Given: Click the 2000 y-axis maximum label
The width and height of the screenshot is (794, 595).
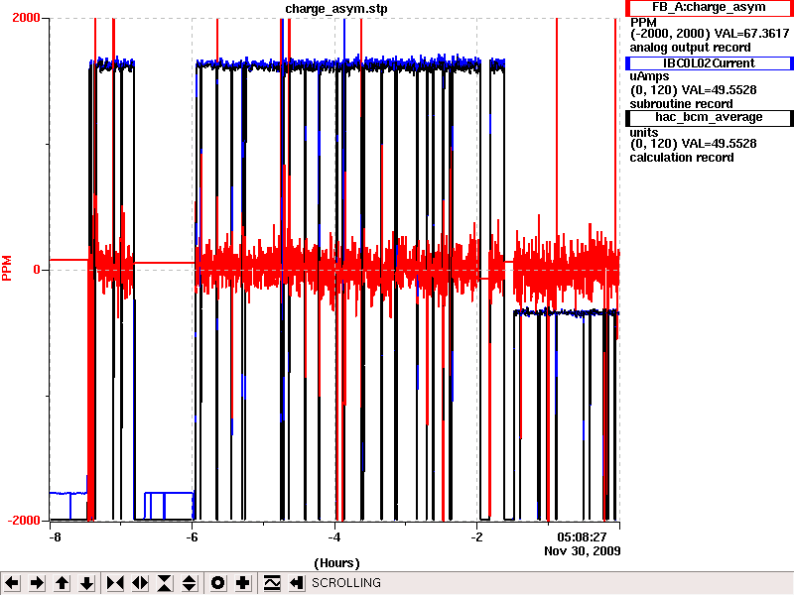Looking at the screenshot, I should 26,18.
